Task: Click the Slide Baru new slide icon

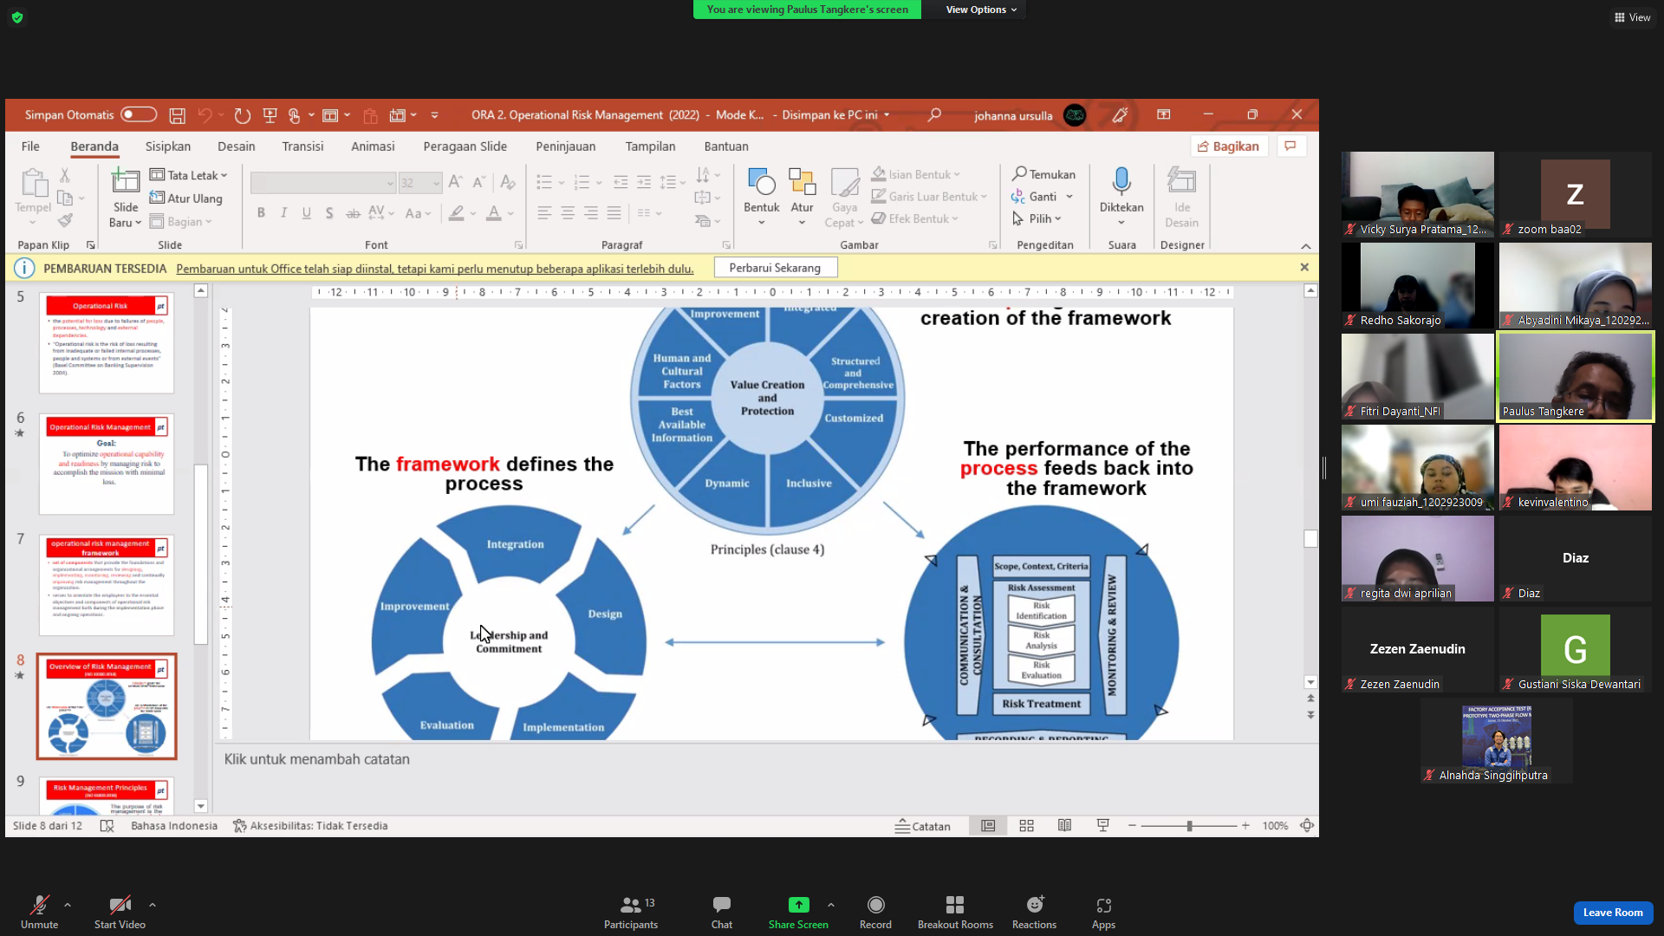Action: coord(126,181)
